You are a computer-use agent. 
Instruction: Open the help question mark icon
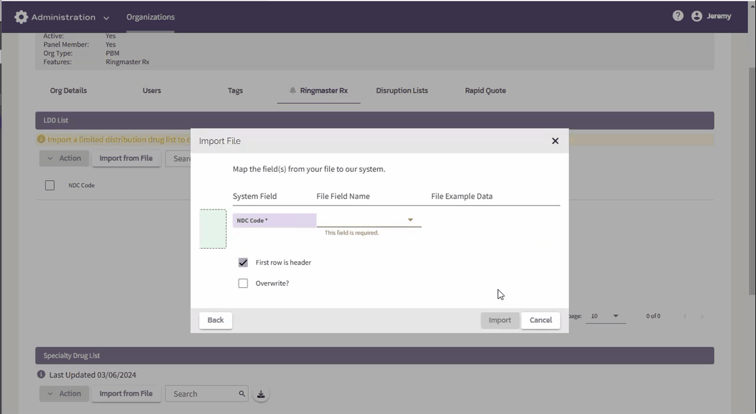point(678,16)
